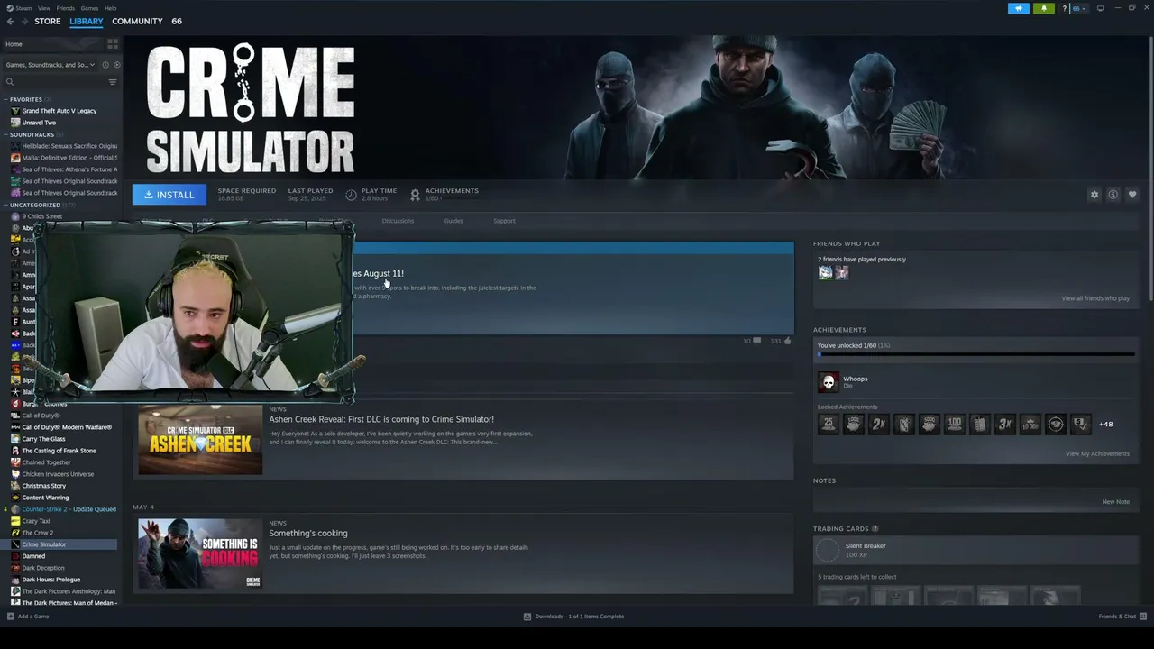Open the Support tab
This screenshot has height=649, width=1154.
click(504, 221)
